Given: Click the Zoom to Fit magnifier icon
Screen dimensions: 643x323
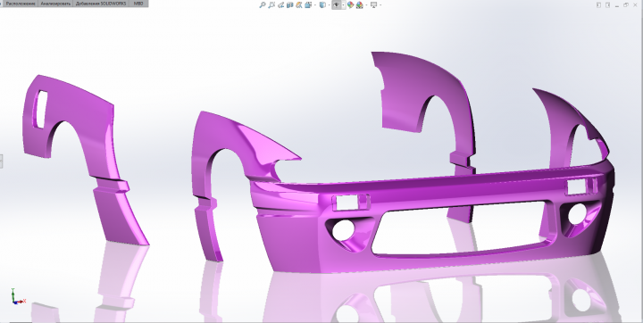Looking at the screenshot, I should [263, 5].
